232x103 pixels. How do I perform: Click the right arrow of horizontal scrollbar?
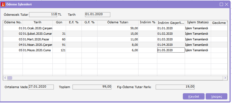pos(225,78)
